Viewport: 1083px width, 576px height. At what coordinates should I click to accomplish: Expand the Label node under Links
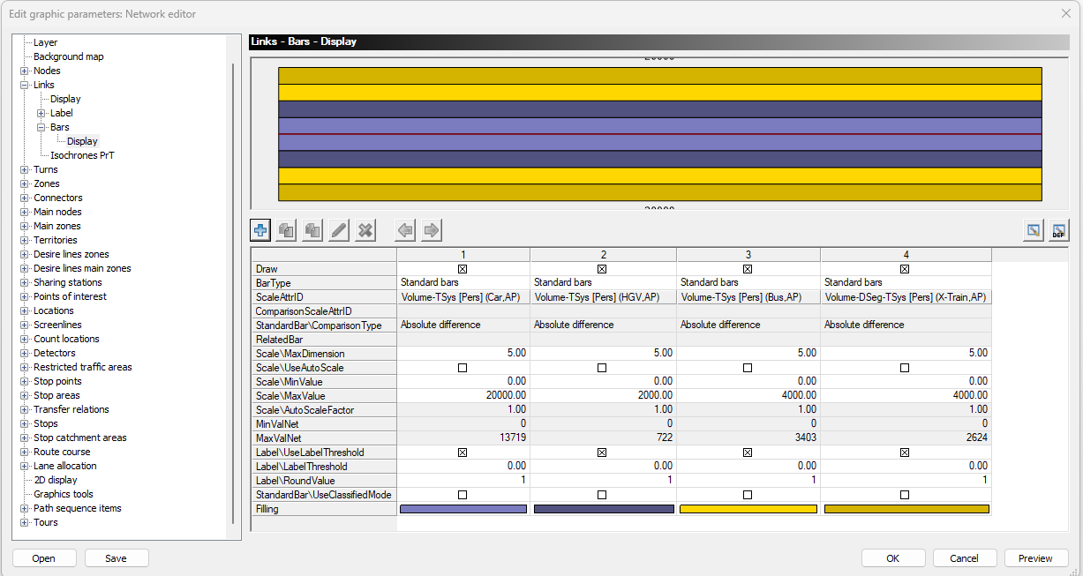coord(41,113)
